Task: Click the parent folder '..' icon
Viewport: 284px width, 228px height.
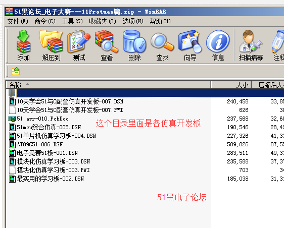Action: [x=12, y=93]
